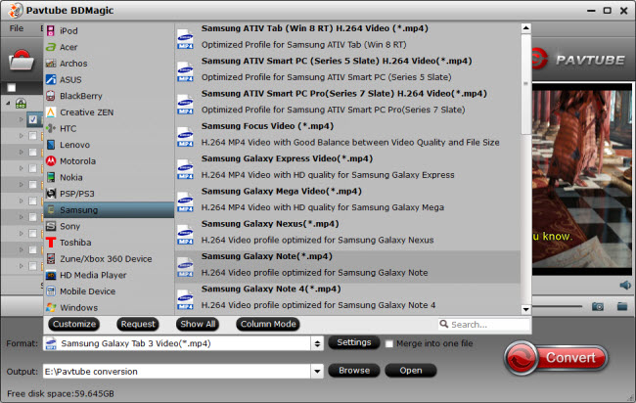
Task: Collapse the disc root tree node
Action: [x=8, y=104]
